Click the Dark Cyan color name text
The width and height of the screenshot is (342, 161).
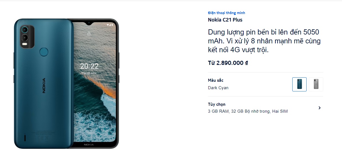point(218,88)
